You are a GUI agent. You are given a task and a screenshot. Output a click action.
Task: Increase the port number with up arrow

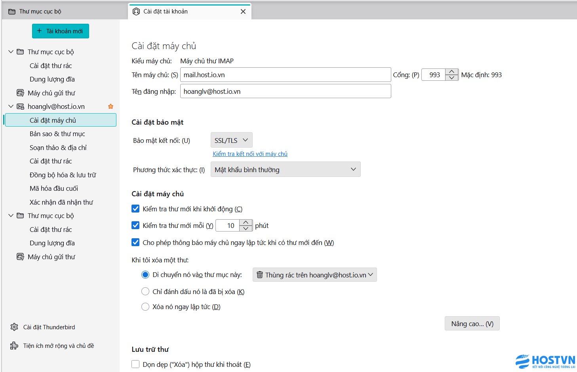(451, 72)
